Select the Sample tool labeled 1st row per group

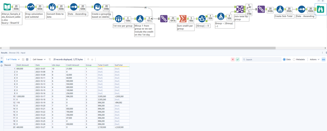click(118, 19)
